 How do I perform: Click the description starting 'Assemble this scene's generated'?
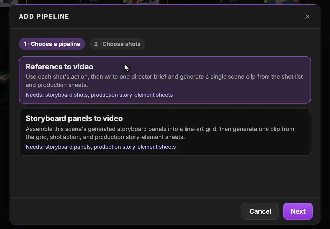[160, 133]
